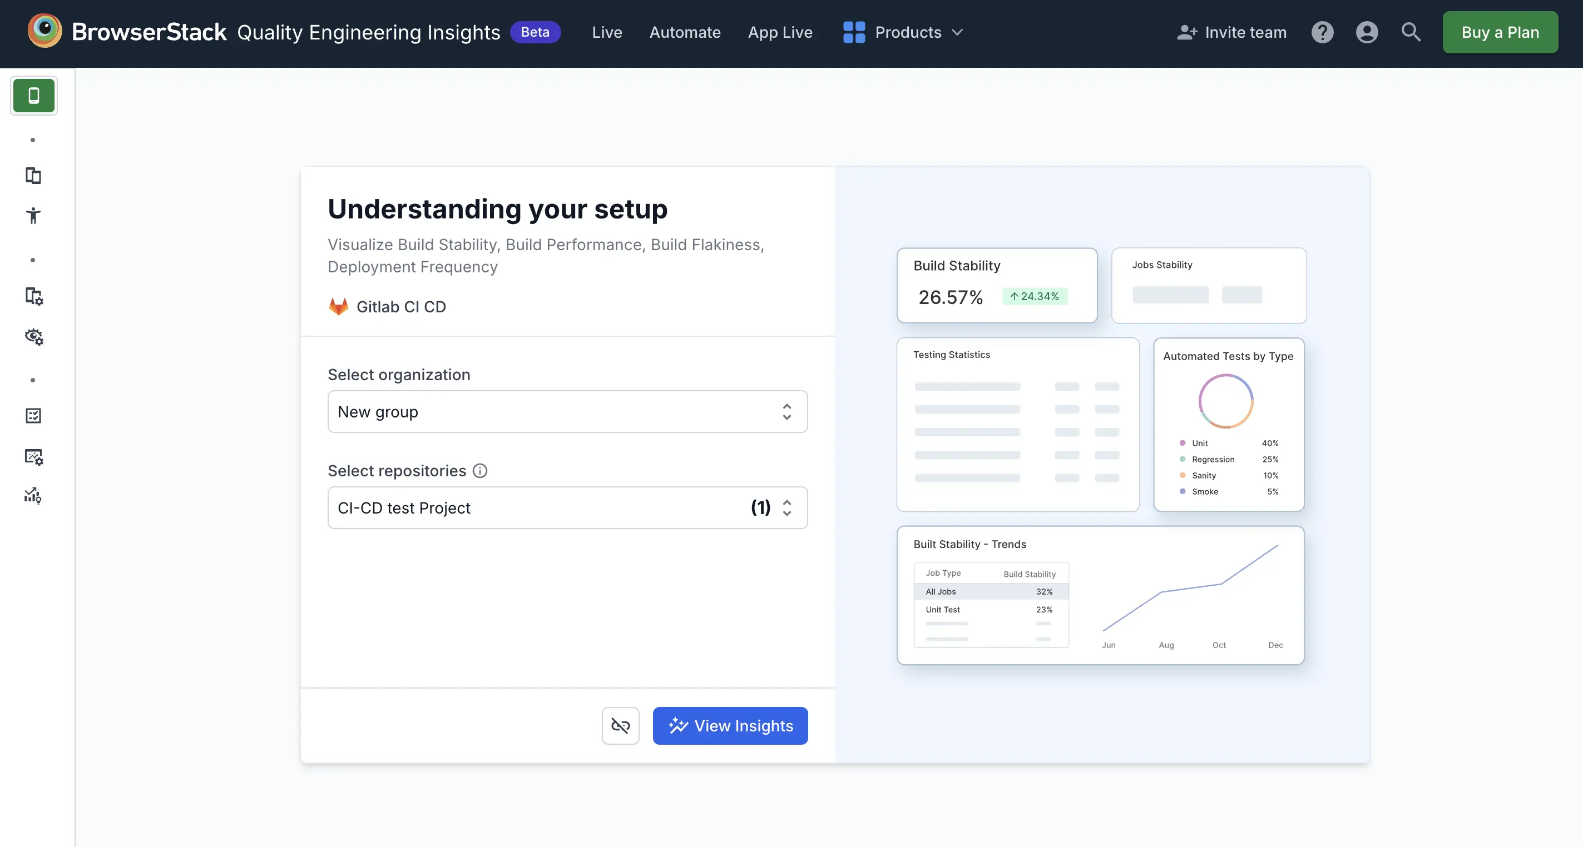Click the Build Stability preview card
The width and height of the screenshot is (1583, 847).
[997, 286]
